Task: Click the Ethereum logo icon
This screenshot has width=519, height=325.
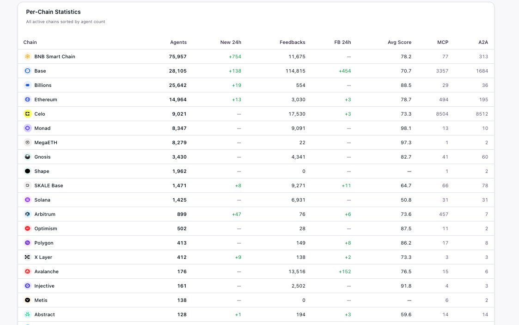Action: pyautogui.click(x=27, y=99)
